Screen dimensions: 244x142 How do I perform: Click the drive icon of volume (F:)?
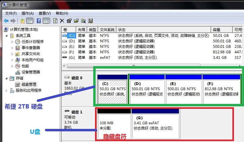[65, 52]
